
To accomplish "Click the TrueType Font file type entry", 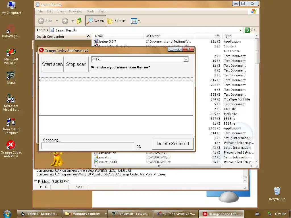I will point(237,99).
